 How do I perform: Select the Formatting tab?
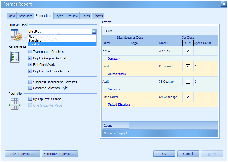[x=43, y=16]
